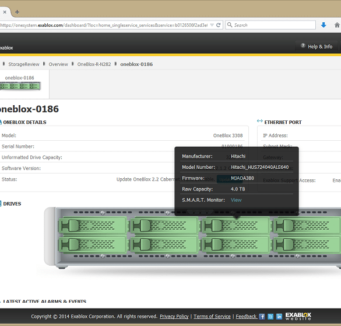Select the second drive in top row
The height and width of the screenshot is (326, 341).
coord(164,226)
